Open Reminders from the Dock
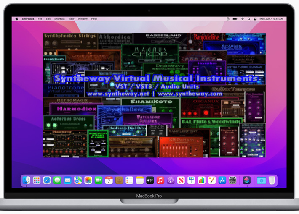Viewport: 299px width, 214px height. point(129,180)
